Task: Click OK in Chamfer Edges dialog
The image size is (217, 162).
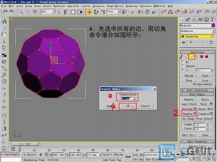Action: (x=128, y=106)
